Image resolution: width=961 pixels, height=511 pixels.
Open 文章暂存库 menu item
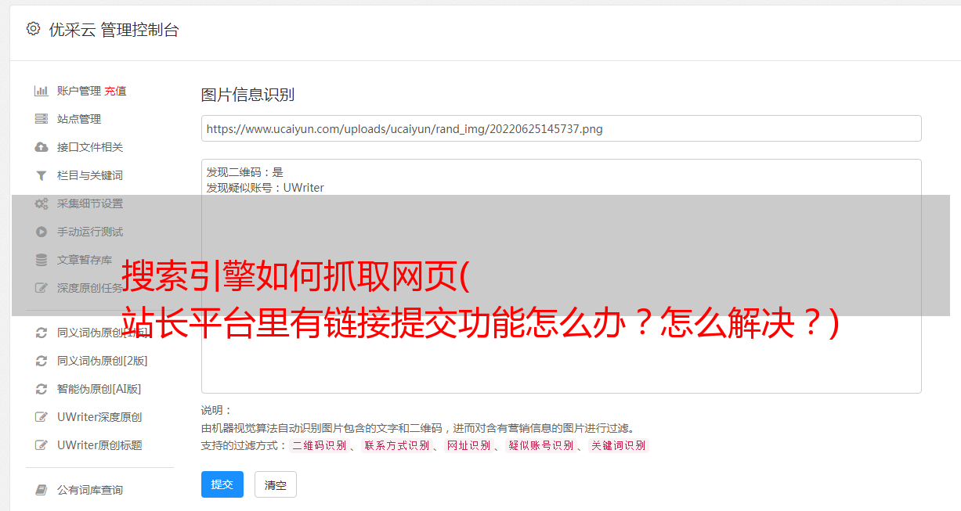point(85,260)
